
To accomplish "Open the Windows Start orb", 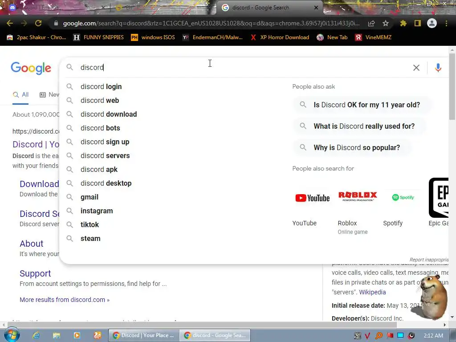I will pyautogui.click(x=11, y=335).
